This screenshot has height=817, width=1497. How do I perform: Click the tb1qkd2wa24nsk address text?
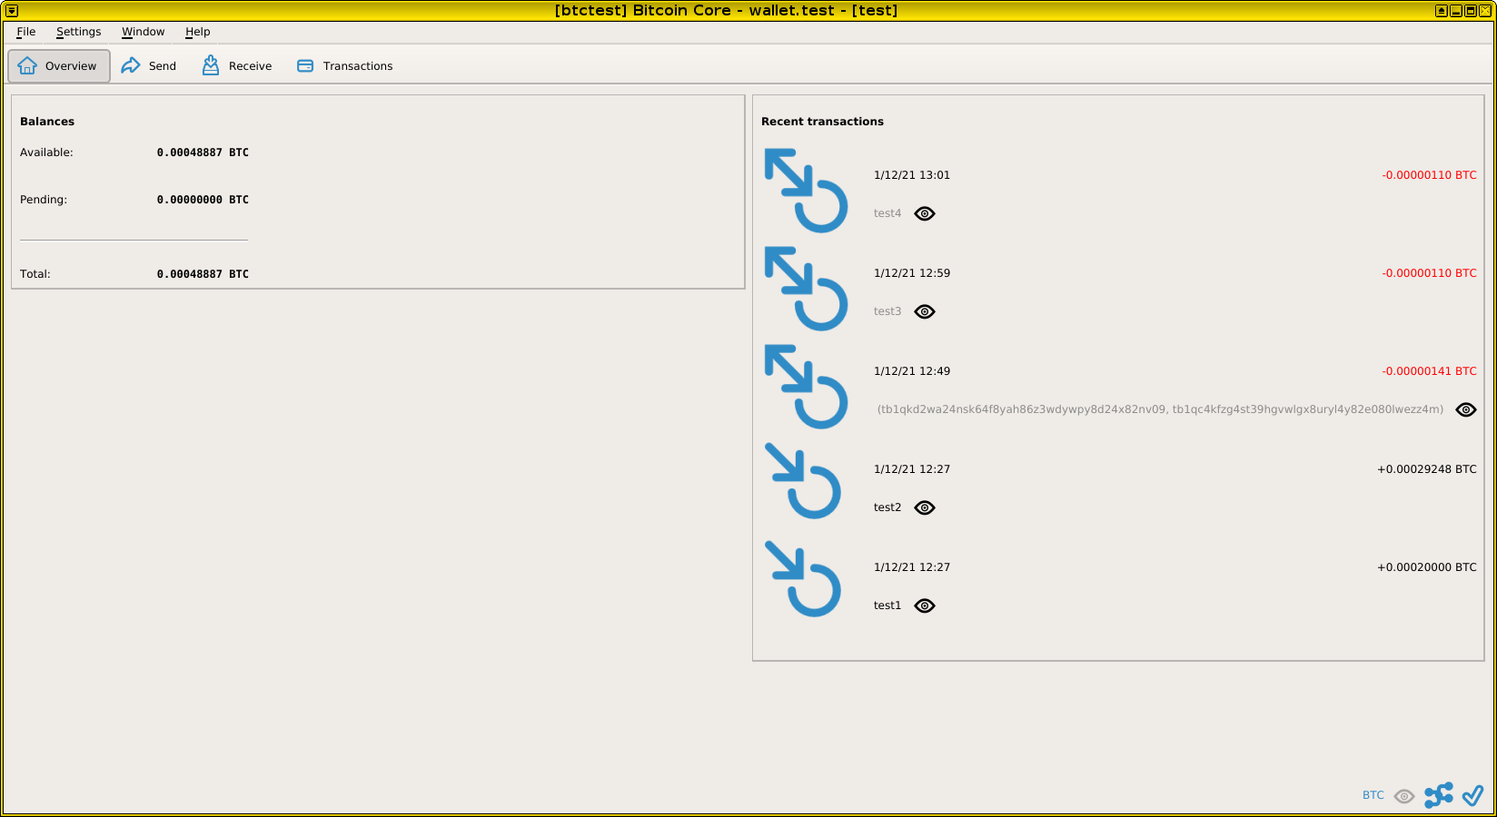[x=1160, y=409]
